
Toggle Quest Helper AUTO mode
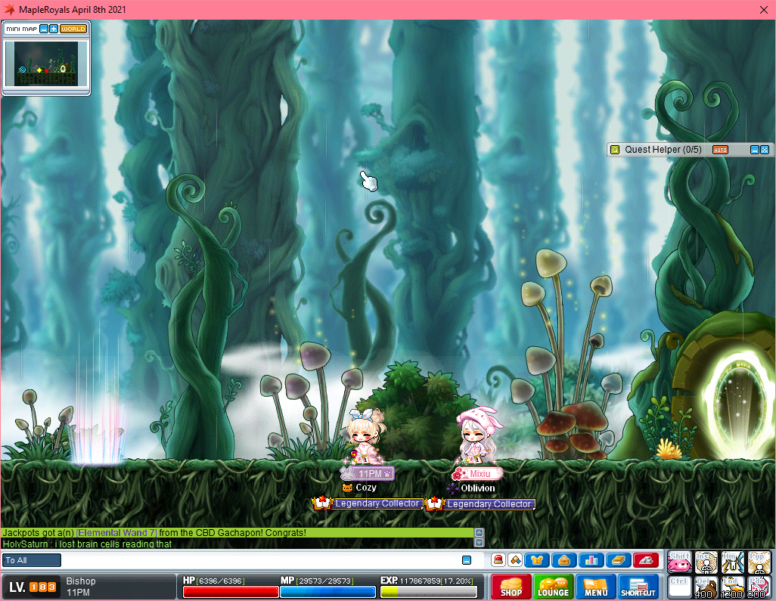pyautogui.click(x=720, y=150)
